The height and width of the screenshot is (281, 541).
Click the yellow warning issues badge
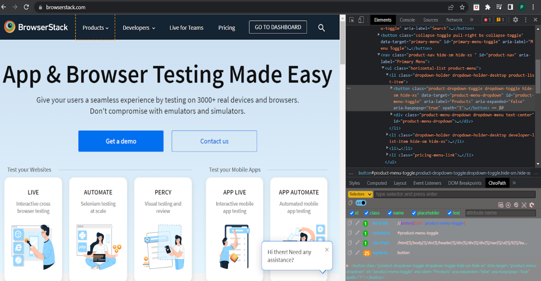[501, 20]
